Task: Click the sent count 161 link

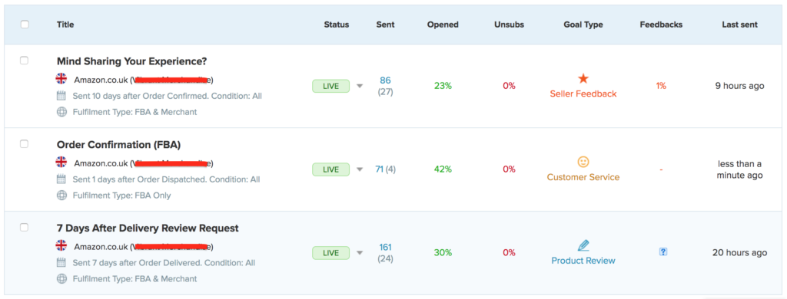Action: pos(386,248)
